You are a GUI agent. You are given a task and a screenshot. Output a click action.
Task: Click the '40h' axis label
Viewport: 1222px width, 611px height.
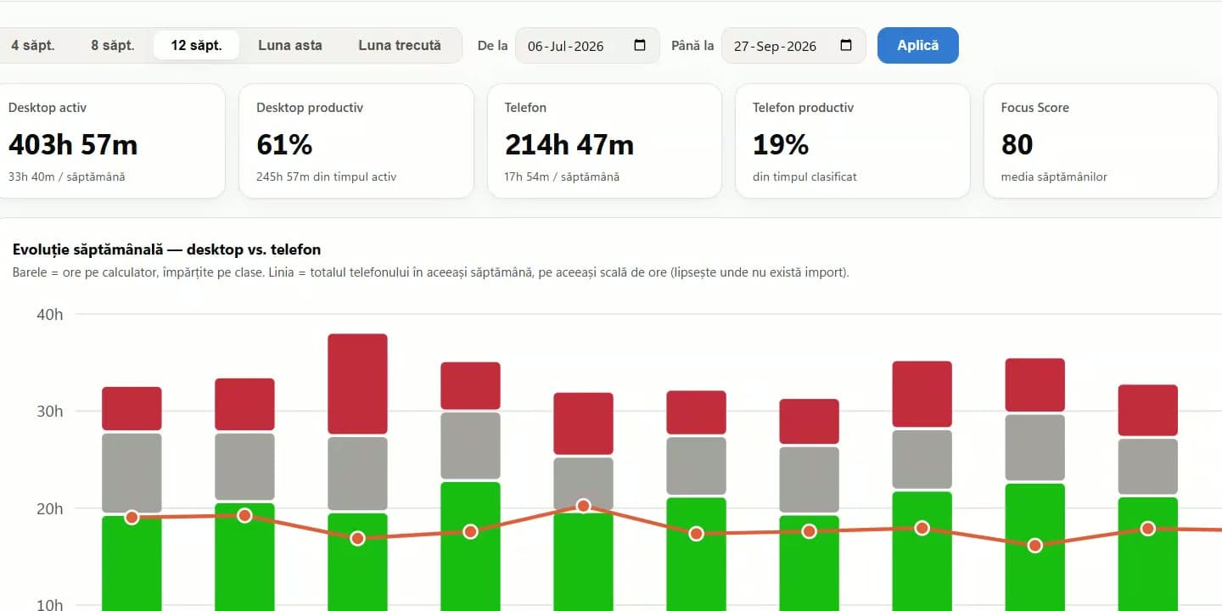click(x=50, y=315)
